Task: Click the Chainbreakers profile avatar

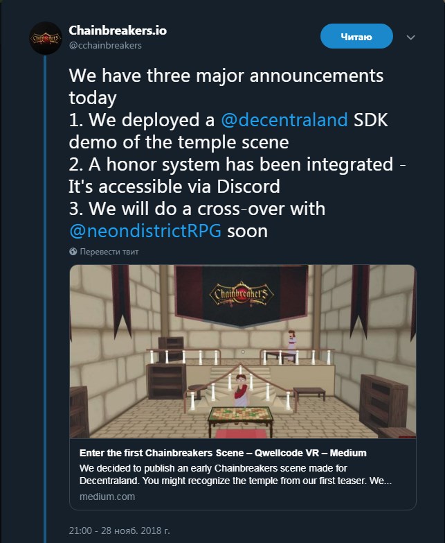Action: (45, 38)
